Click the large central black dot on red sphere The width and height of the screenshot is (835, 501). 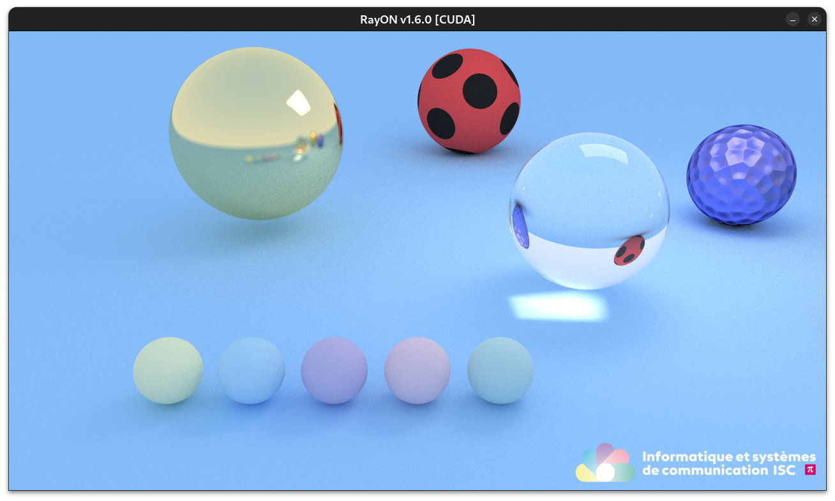[479, 91]
